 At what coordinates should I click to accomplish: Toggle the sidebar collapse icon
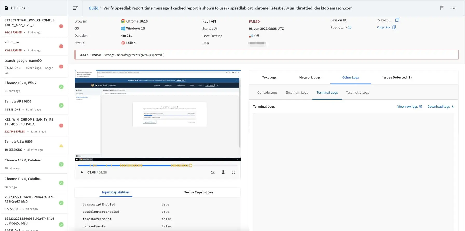coord(75,8)
